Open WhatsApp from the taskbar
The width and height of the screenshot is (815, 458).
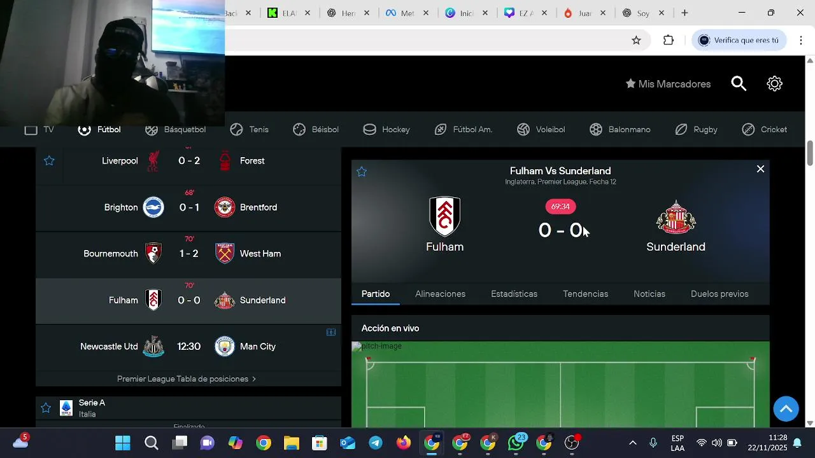(516, 443)
